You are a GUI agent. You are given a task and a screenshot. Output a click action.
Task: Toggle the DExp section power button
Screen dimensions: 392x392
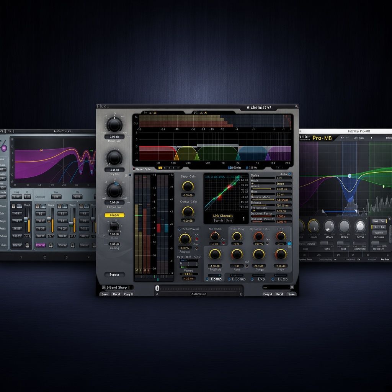(273, 279)
